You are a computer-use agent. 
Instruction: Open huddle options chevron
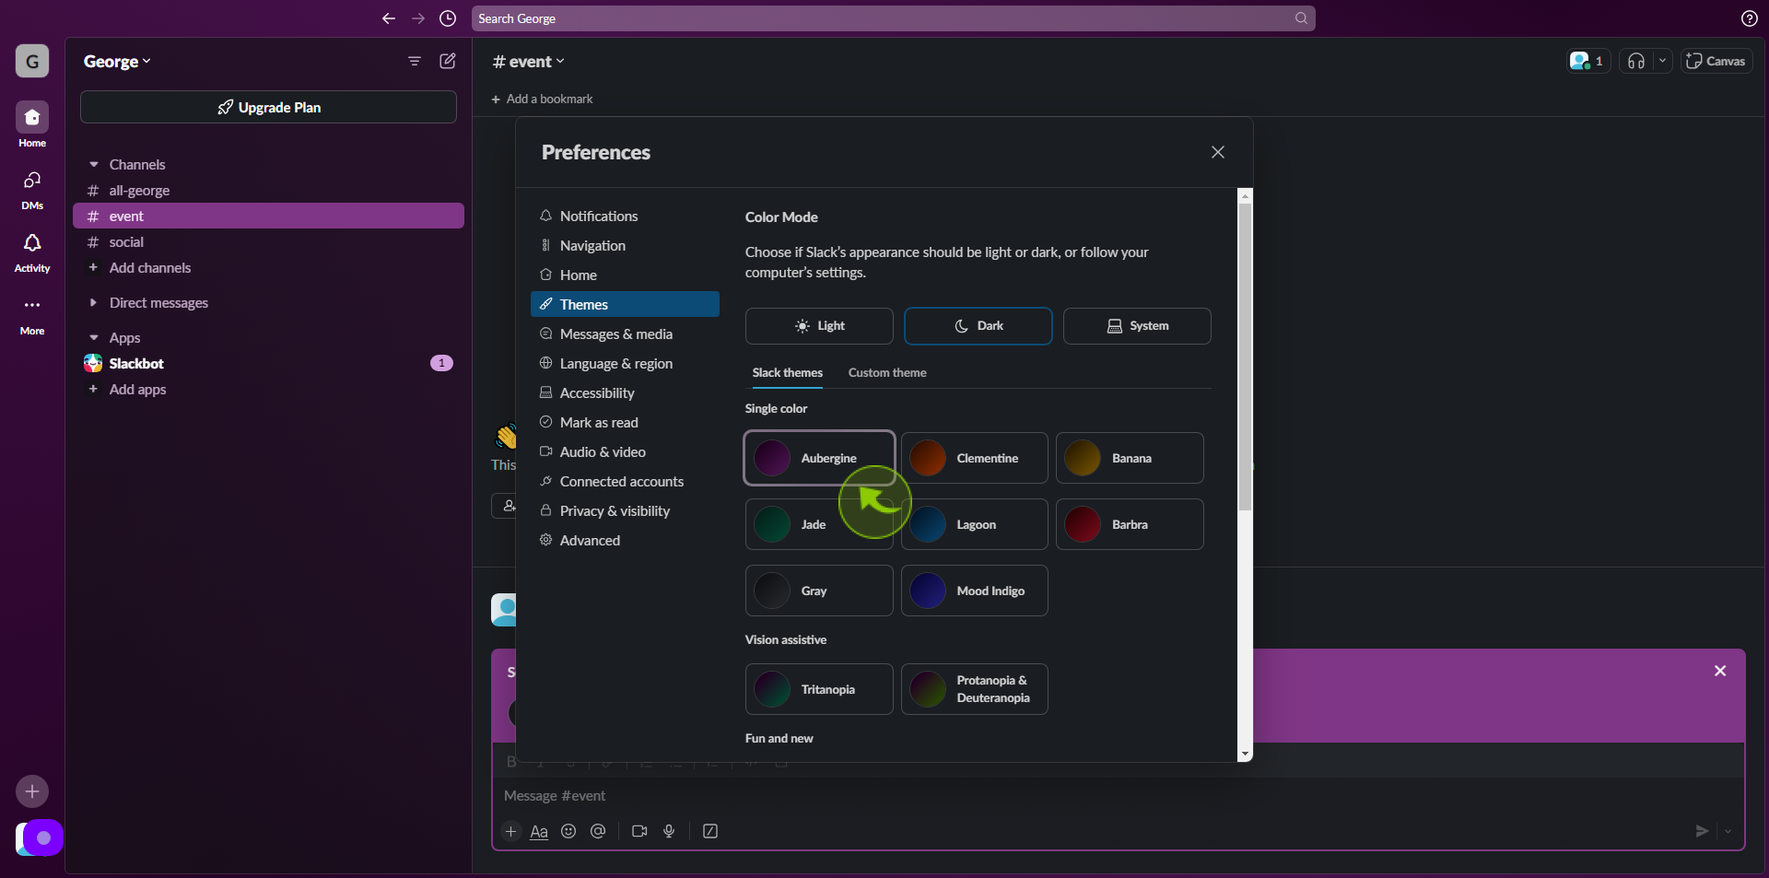pos(1662,61)
